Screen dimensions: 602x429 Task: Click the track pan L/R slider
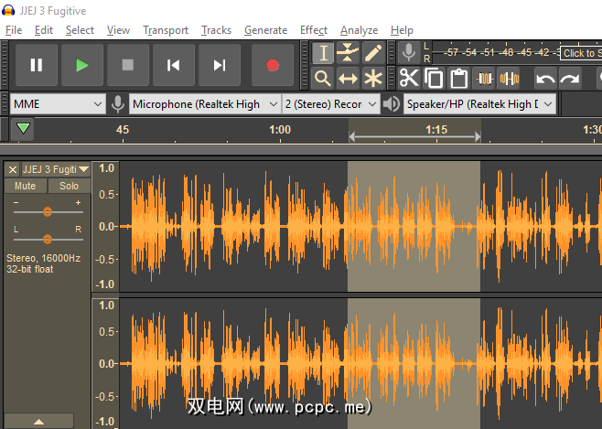point(48,240)
